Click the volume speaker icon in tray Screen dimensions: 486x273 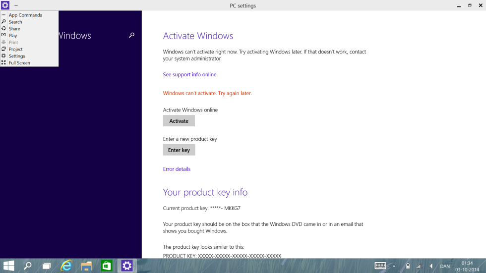point(431,266)
